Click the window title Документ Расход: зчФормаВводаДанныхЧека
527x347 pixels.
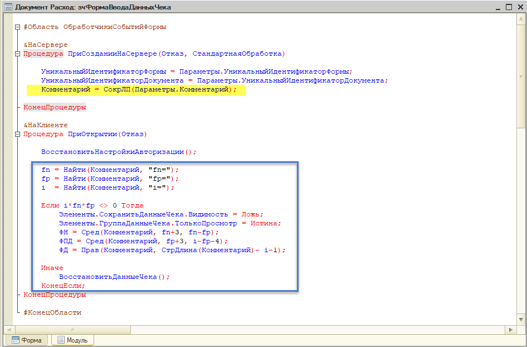coord(93,7)
